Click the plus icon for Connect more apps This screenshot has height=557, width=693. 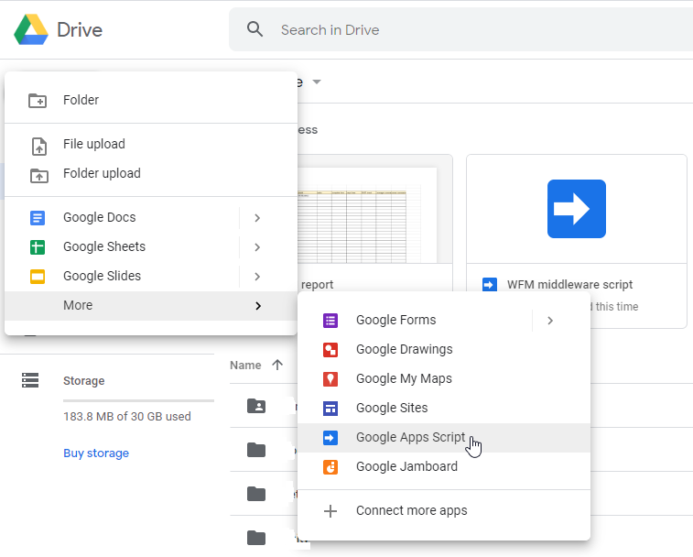point(330,511)
